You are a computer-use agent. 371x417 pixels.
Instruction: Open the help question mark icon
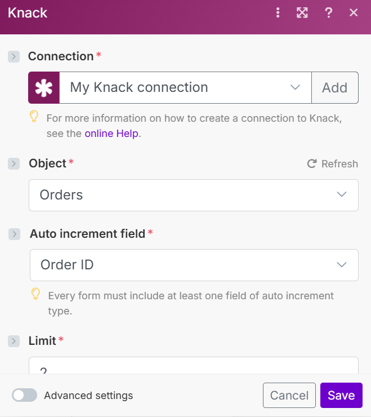(x=329, y=13)
